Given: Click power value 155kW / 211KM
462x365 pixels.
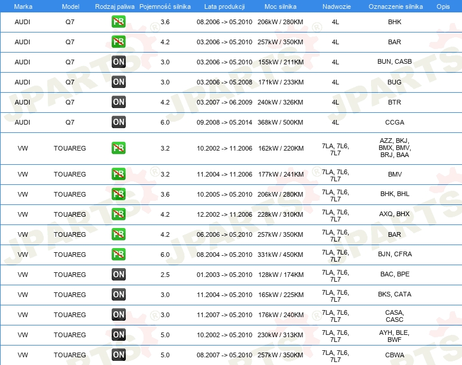Looking at the screenshot, I should 281,62.
